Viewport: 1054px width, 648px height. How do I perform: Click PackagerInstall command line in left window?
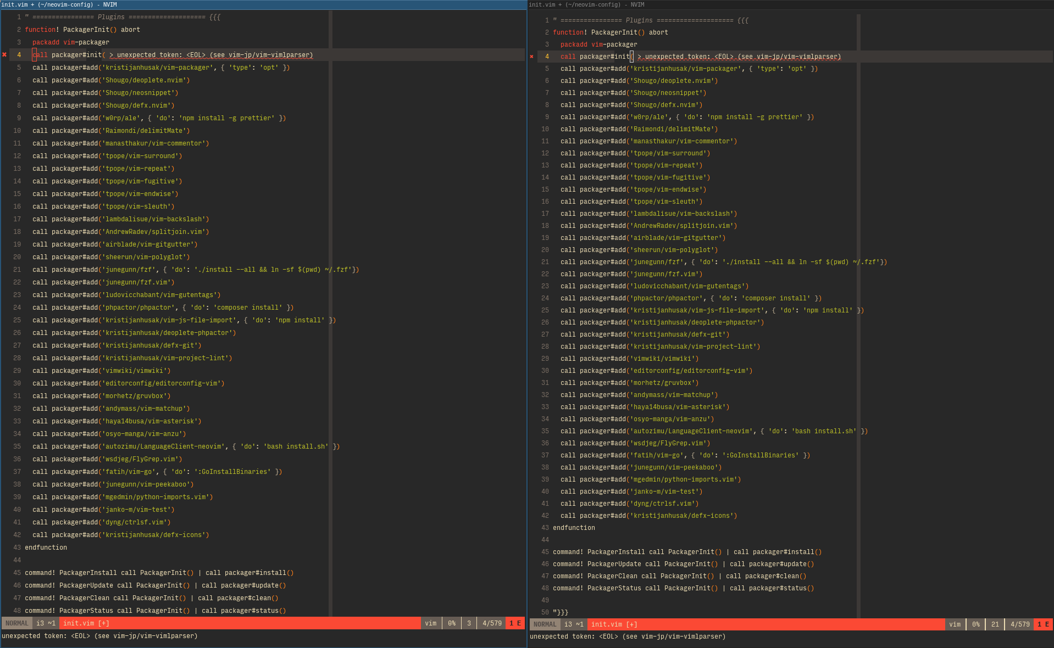(x=159, y=573)
